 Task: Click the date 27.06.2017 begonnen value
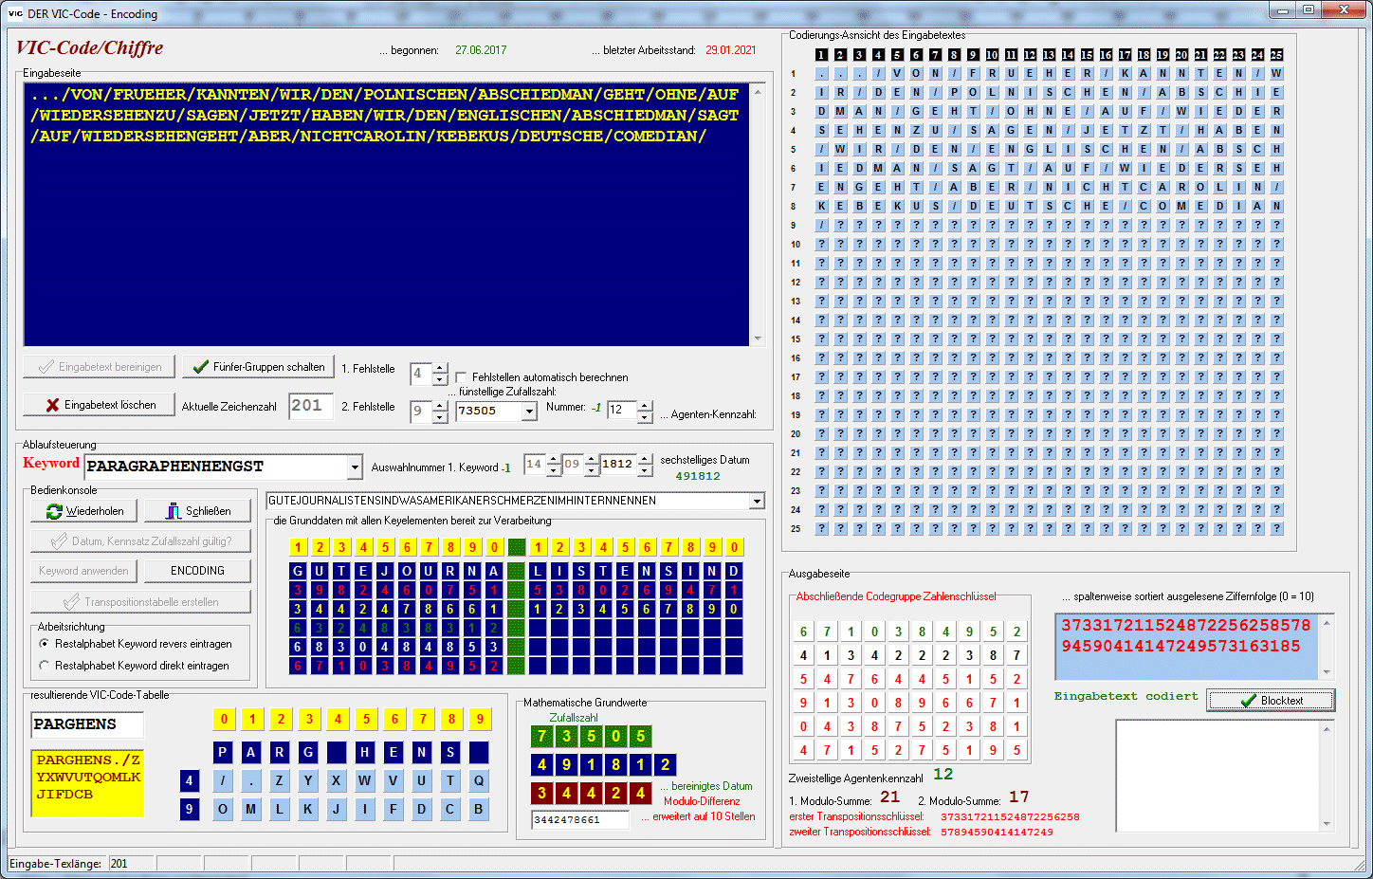tap(481, 50)
